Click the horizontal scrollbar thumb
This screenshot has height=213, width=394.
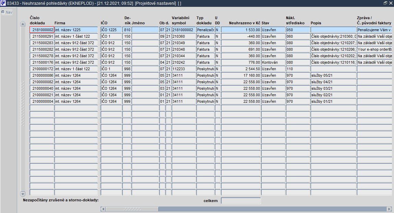coord(132,209)
